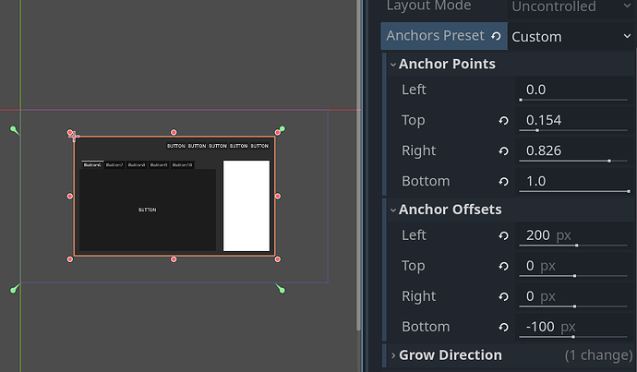Revert the Right anchor offset

point(504,296)
